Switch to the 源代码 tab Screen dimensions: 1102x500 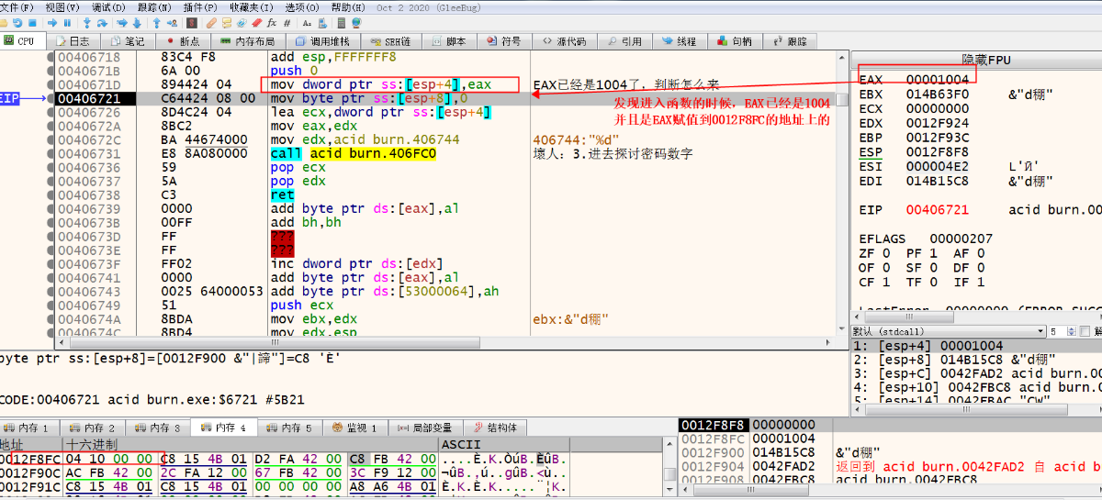(x=566, y=41)
